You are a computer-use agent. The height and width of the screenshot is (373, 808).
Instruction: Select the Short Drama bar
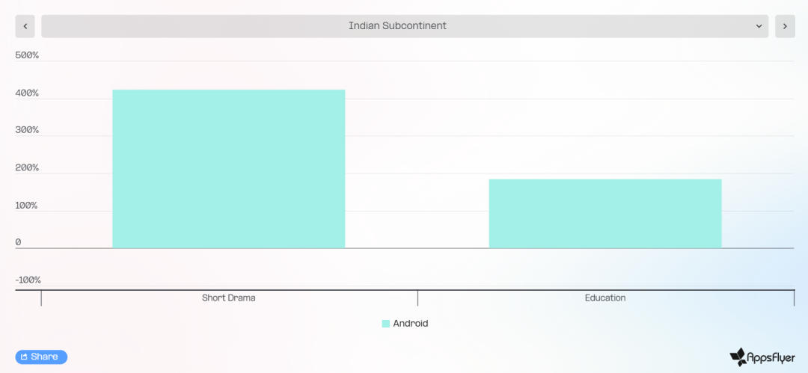229,169
